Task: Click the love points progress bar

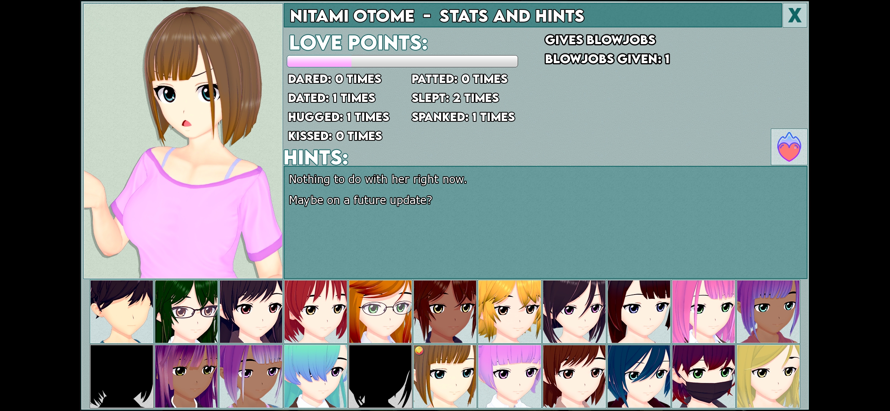Action: pyautogui.click(x=402, y=61)
